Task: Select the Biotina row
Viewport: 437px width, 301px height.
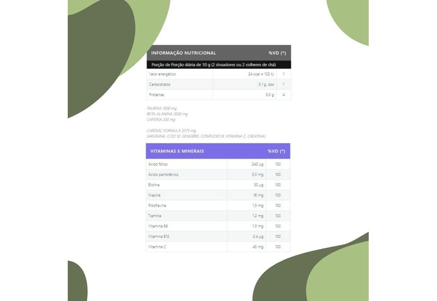Action: (218, 185)
